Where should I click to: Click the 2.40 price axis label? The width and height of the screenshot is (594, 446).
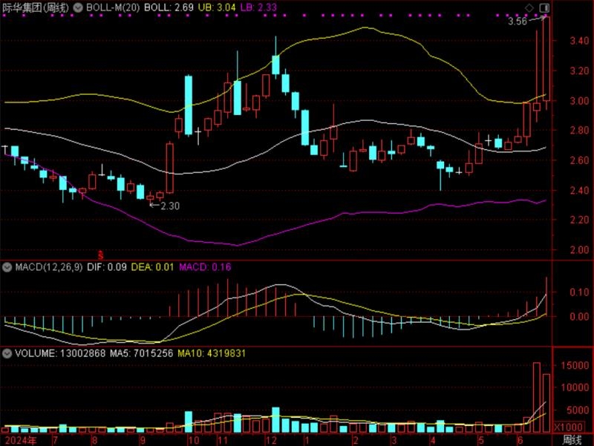[x=579, y=190]
